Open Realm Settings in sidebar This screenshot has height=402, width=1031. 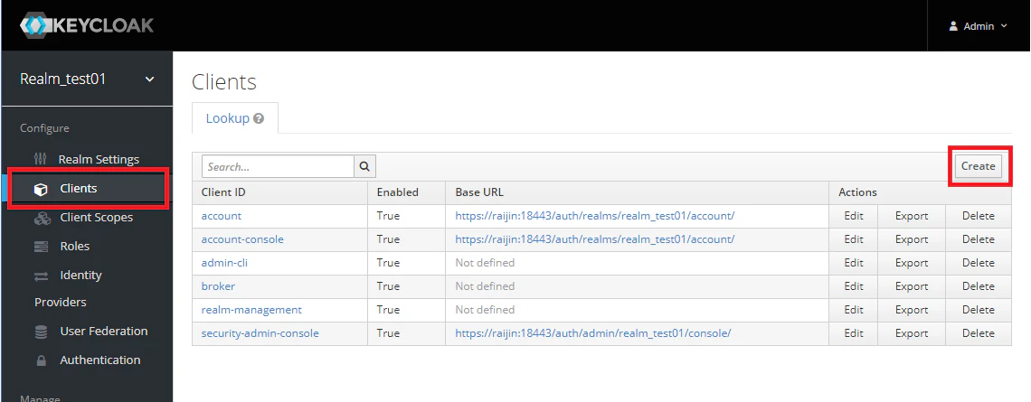99,160
